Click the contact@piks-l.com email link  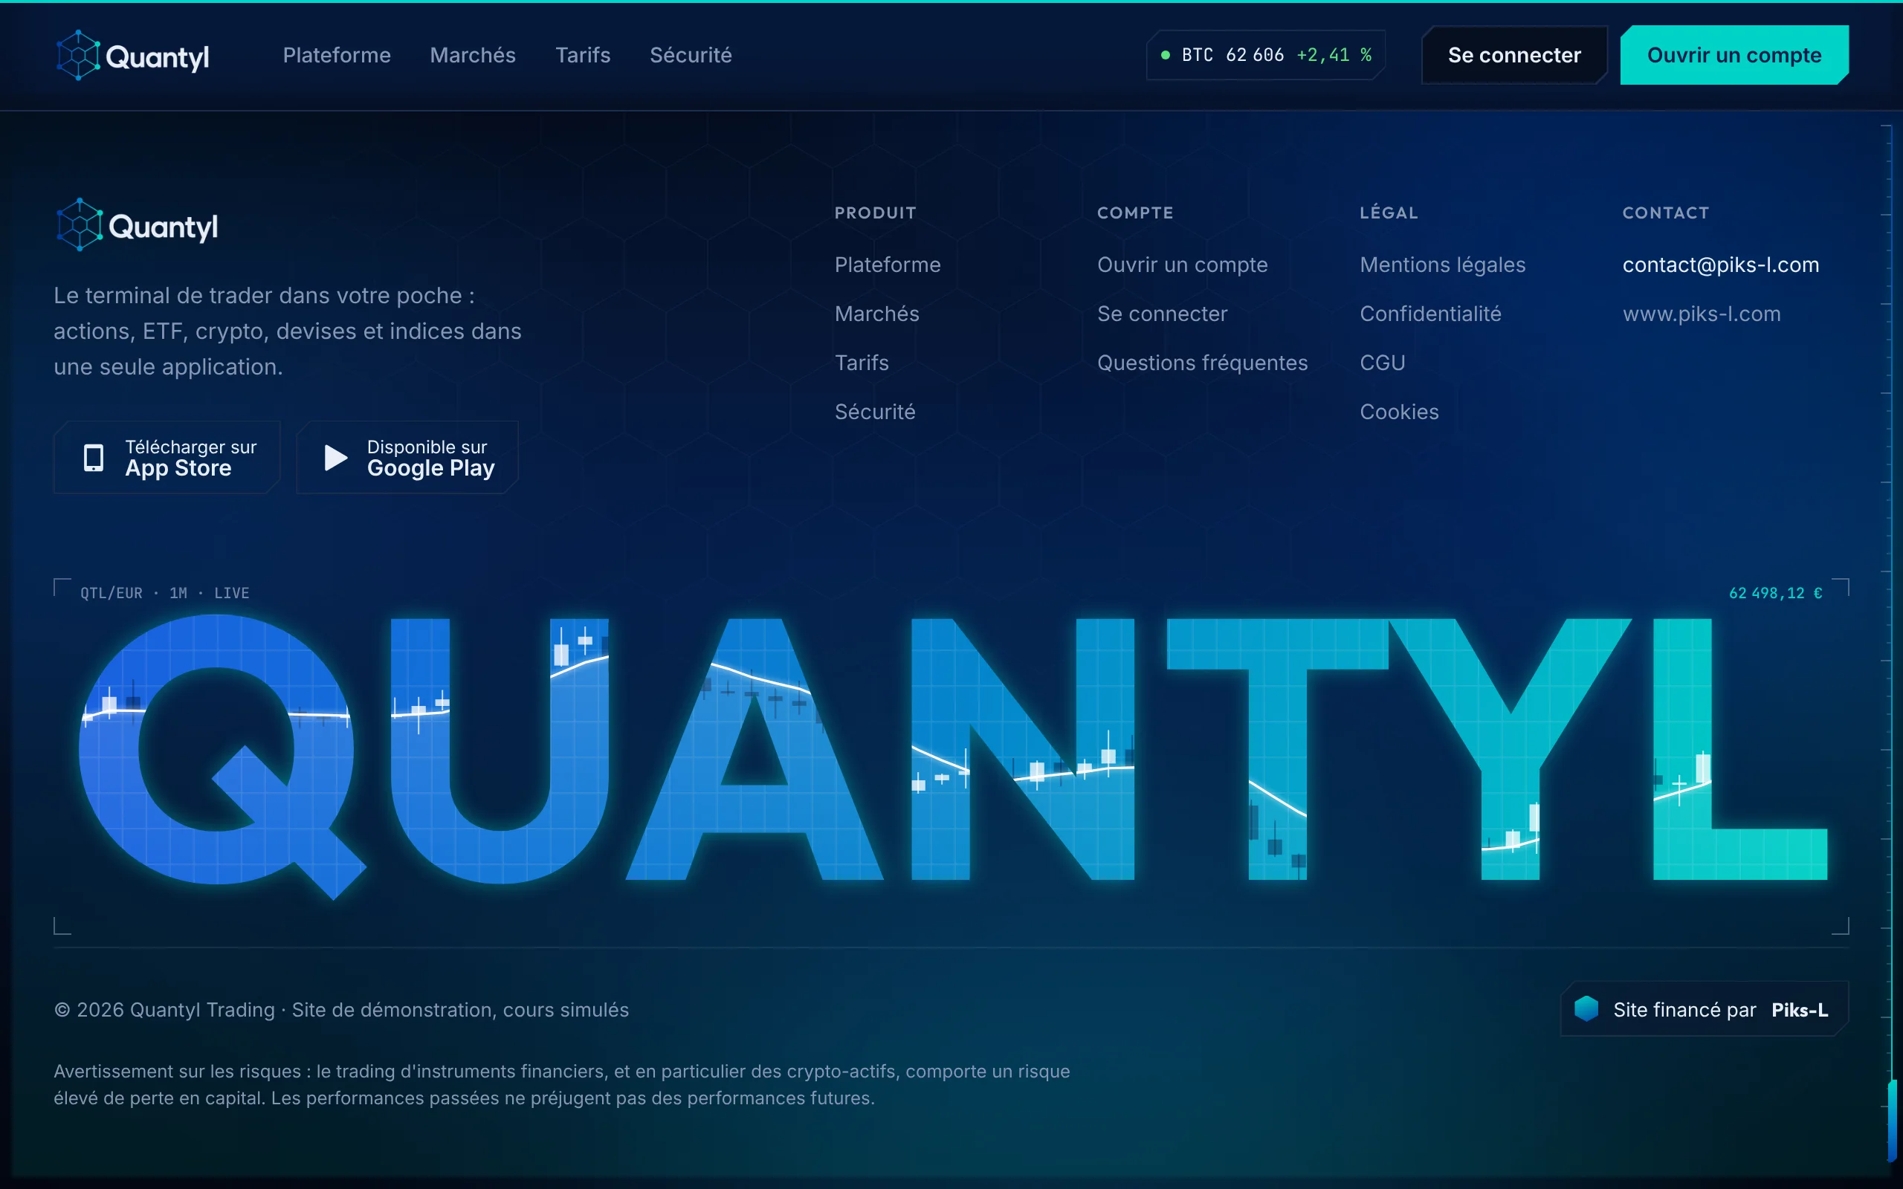point(1721,265)
